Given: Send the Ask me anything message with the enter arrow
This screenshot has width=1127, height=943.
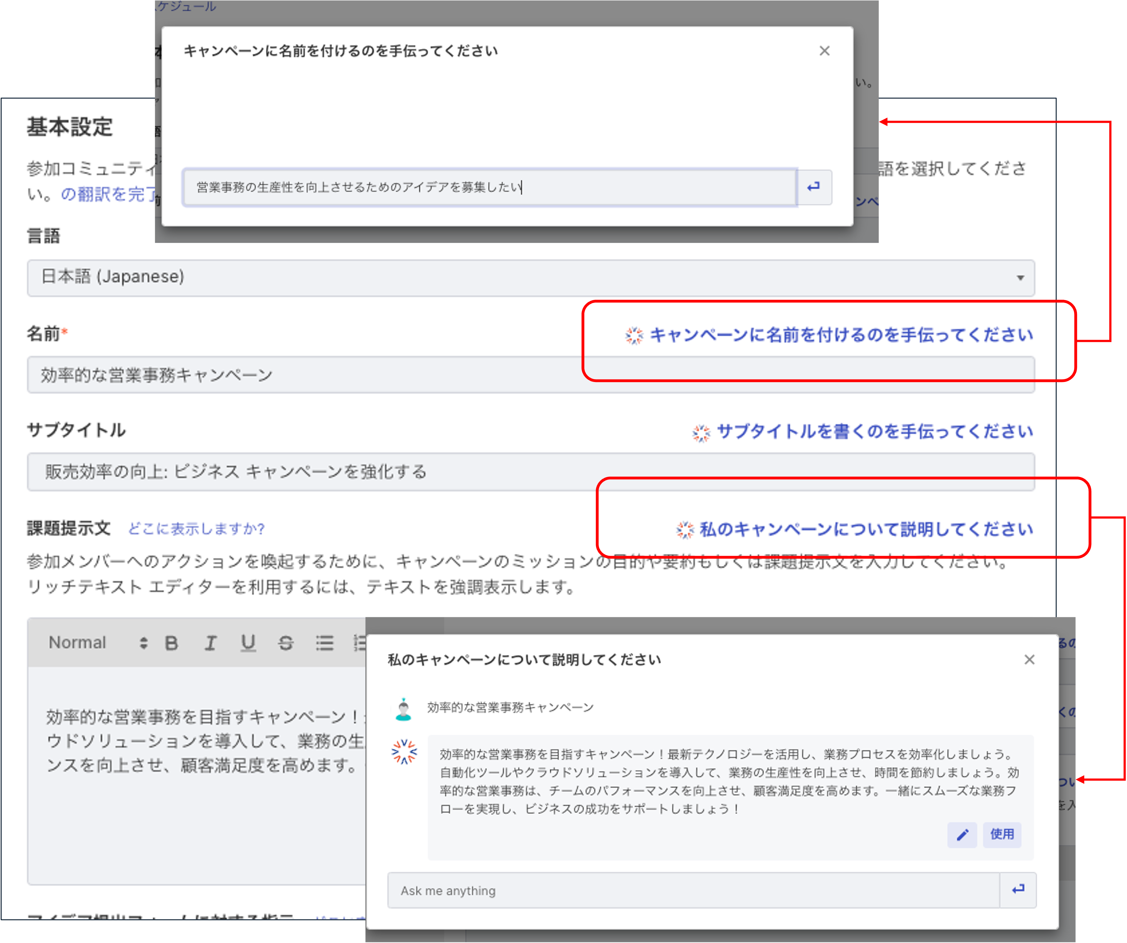Looking at the screenshot, I should point(1018,890).
